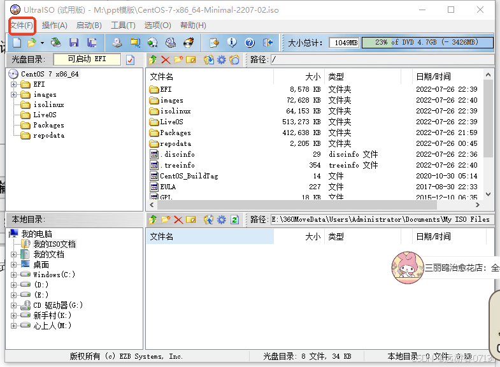Expand 新手村(K:) drive node

click(13, 315)
